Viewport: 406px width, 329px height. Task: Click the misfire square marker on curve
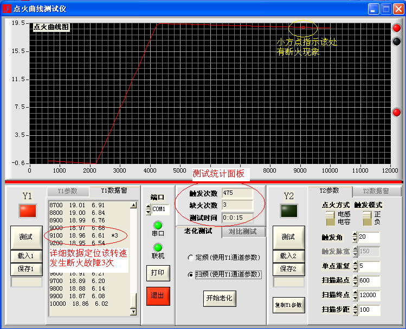(303, 27)
